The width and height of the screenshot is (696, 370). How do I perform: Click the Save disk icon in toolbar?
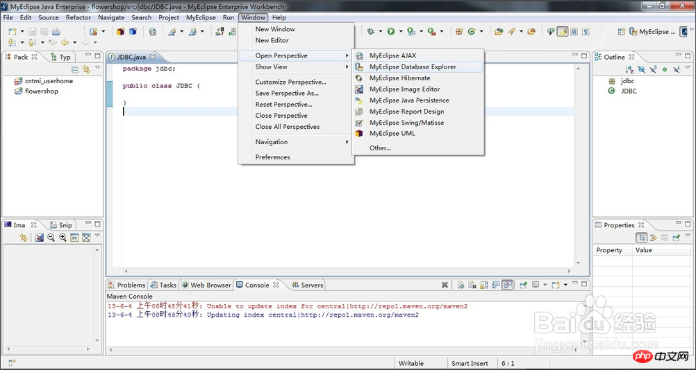coord(33,32)
